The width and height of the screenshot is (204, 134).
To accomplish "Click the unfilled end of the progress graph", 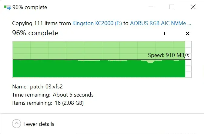I will coord(188,59).
